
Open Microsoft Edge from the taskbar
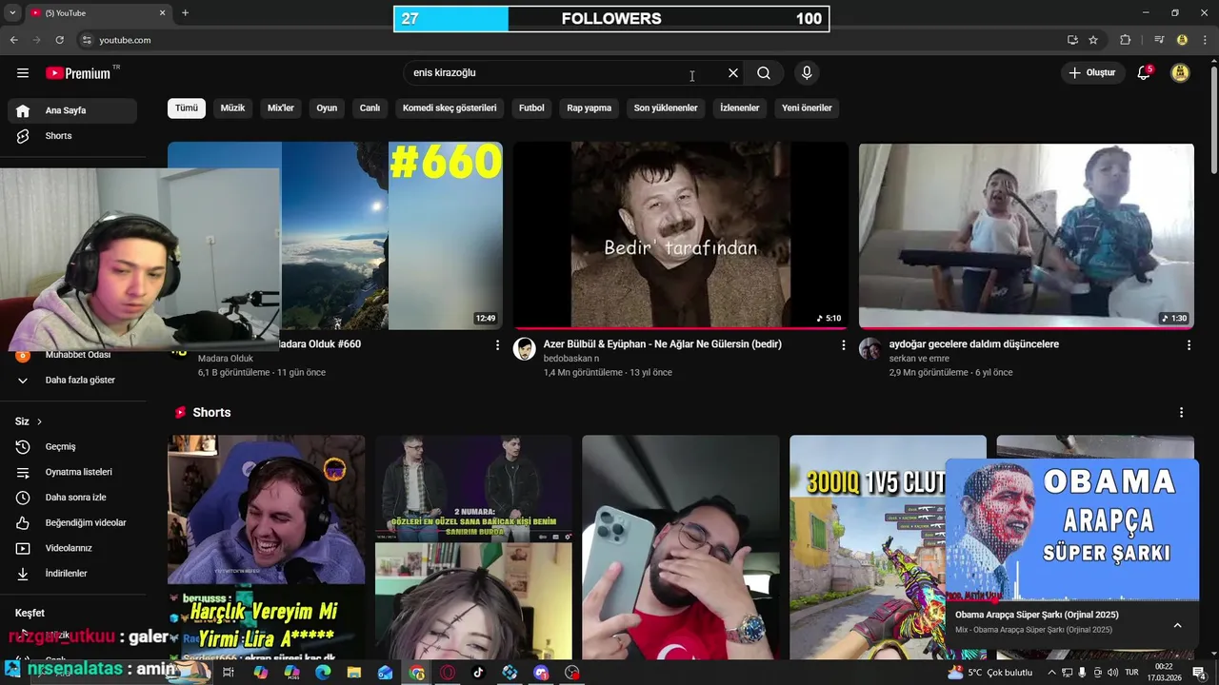323,673
